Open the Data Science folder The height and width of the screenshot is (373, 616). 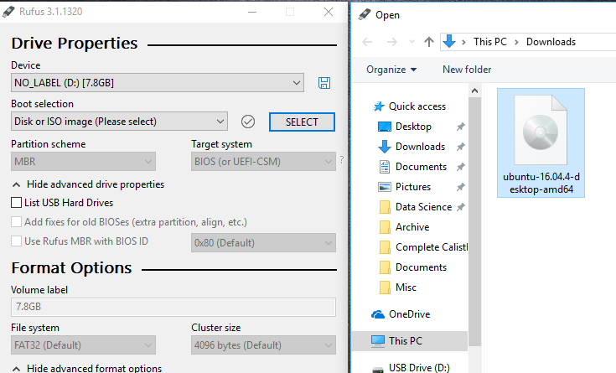coord(423,207)
